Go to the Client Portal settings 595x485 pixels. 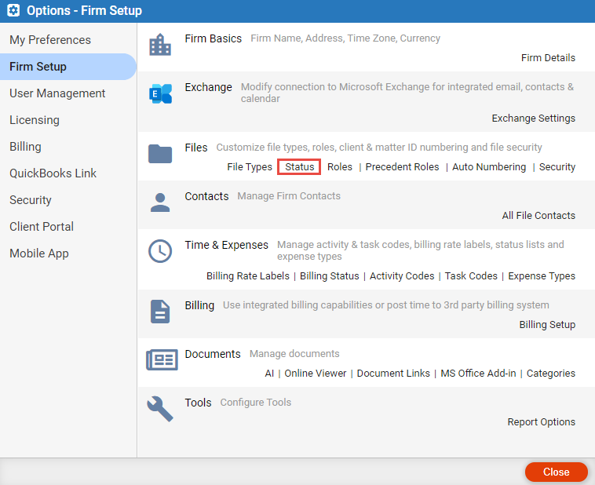42,227
